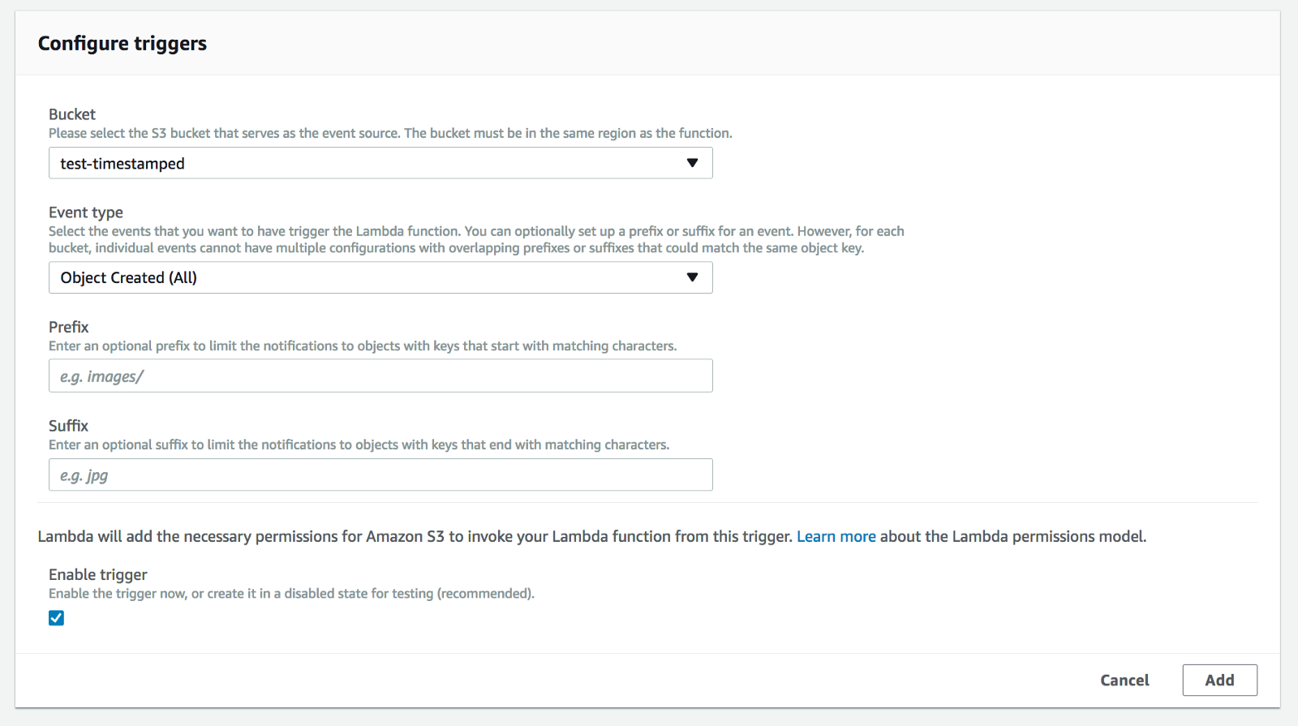This screenshot has height=726, width=1298.
Task: Cancel the trigger configuration
Action: [x=1124, y=681]
